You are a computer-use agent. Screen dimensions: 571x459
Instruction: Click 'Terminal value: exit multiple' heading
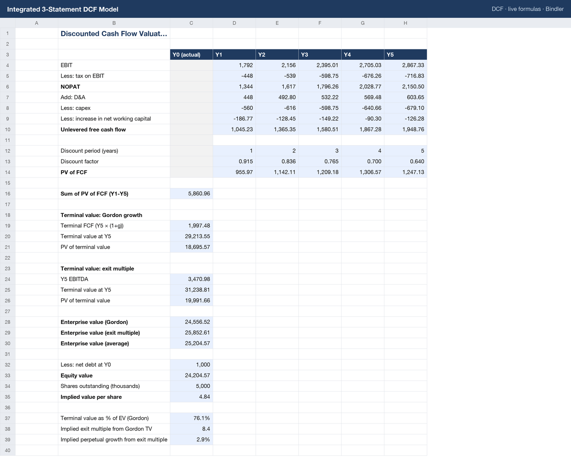pos(114,269)
